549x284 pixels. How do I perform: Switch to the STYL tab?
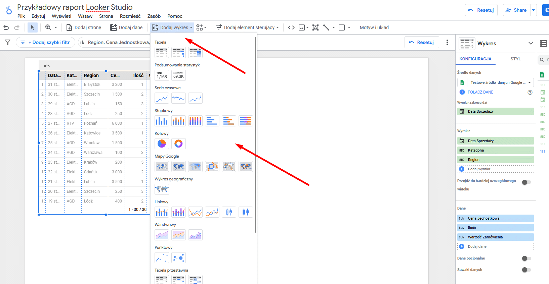[515, 59]
